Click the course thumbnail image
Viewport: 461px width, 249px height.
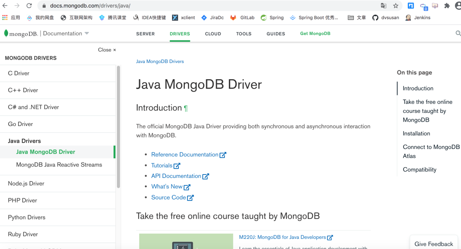(x=186, y=241)
